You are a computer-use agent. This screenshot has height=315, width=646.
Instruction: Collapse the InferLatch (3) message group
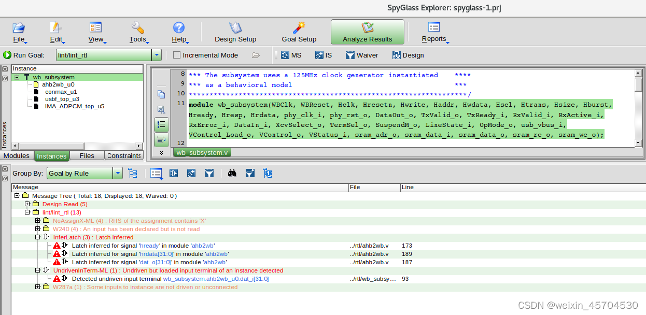(37, 237)
